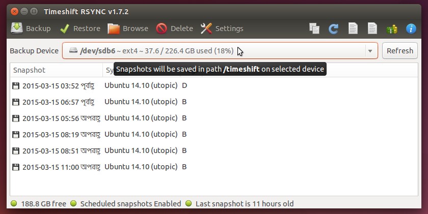
Task: Sort by Snapshot column header
Action: point(56,70)
